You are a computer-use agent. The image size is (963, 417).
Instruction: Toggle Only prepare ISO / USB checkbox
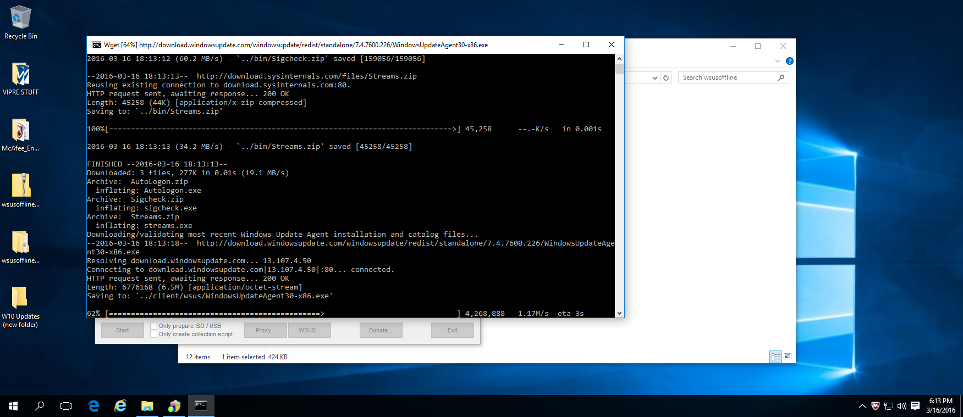(154, 326)
